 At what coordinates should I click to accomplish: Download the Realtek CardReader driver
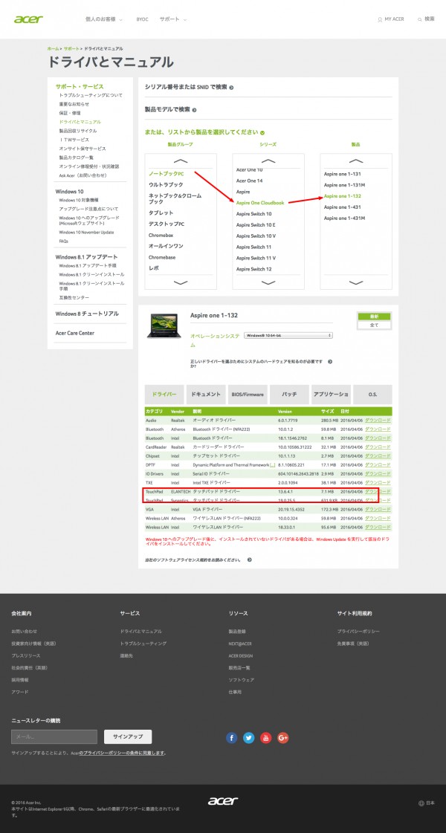(x=378, y=447)
